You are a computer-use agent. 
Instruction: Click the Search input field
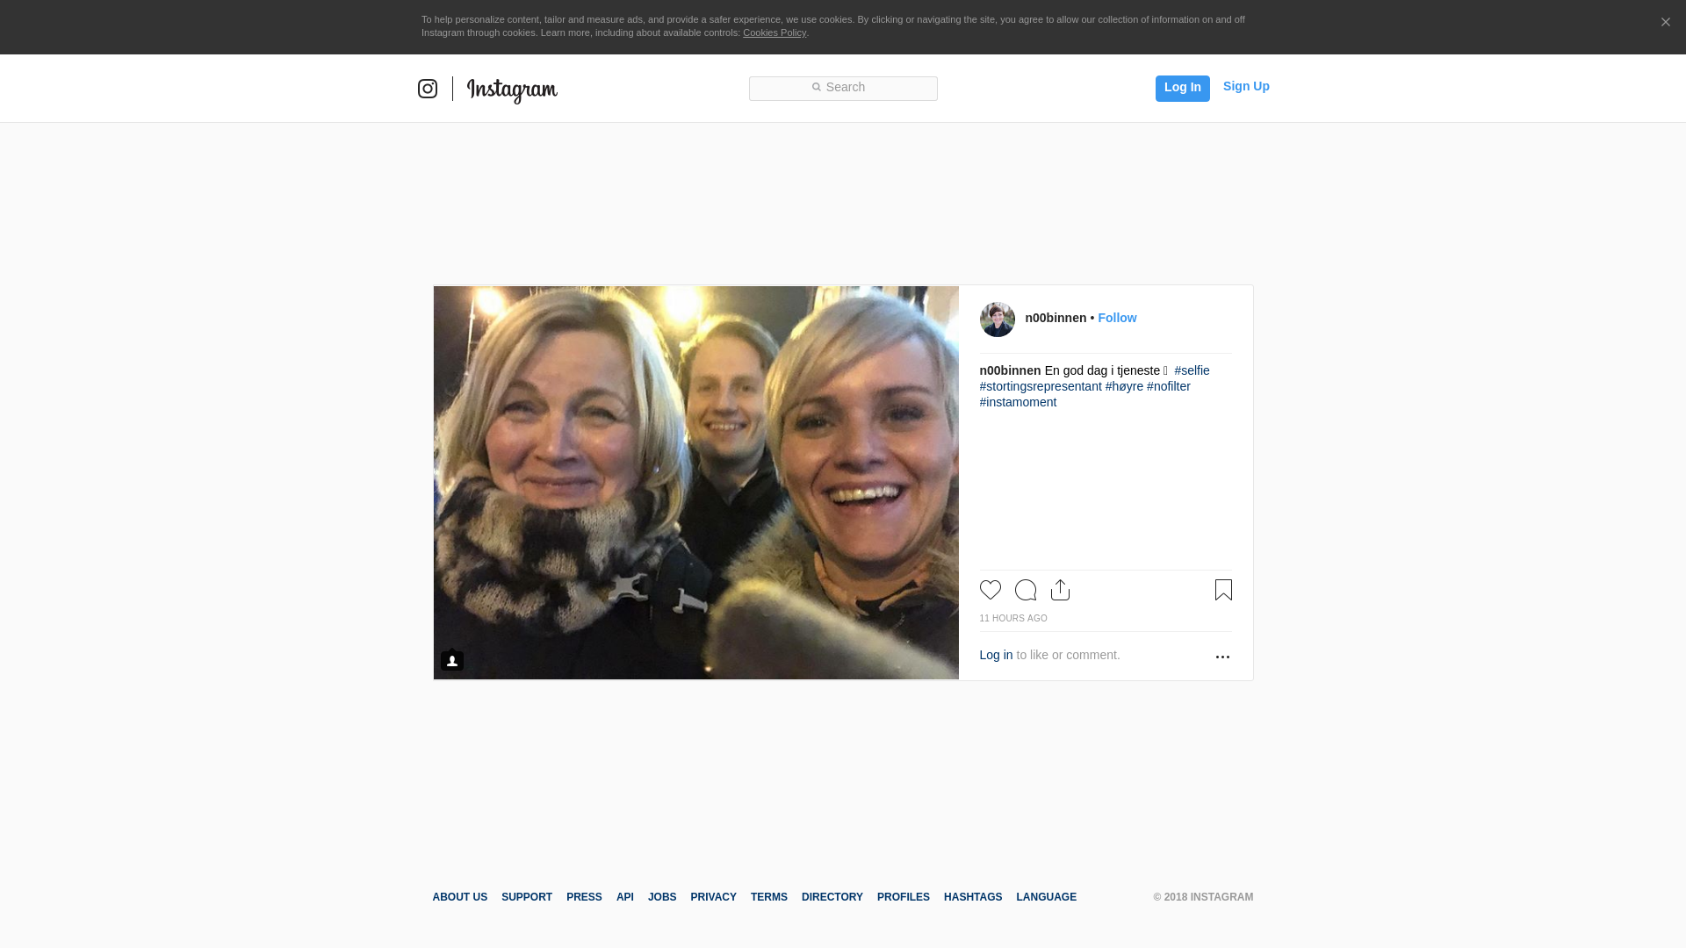tap(843, 88)
